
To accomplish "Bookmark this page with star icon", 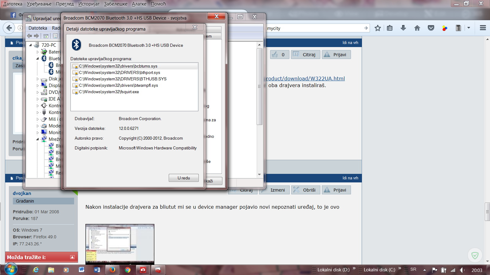I will click(378, 28).
